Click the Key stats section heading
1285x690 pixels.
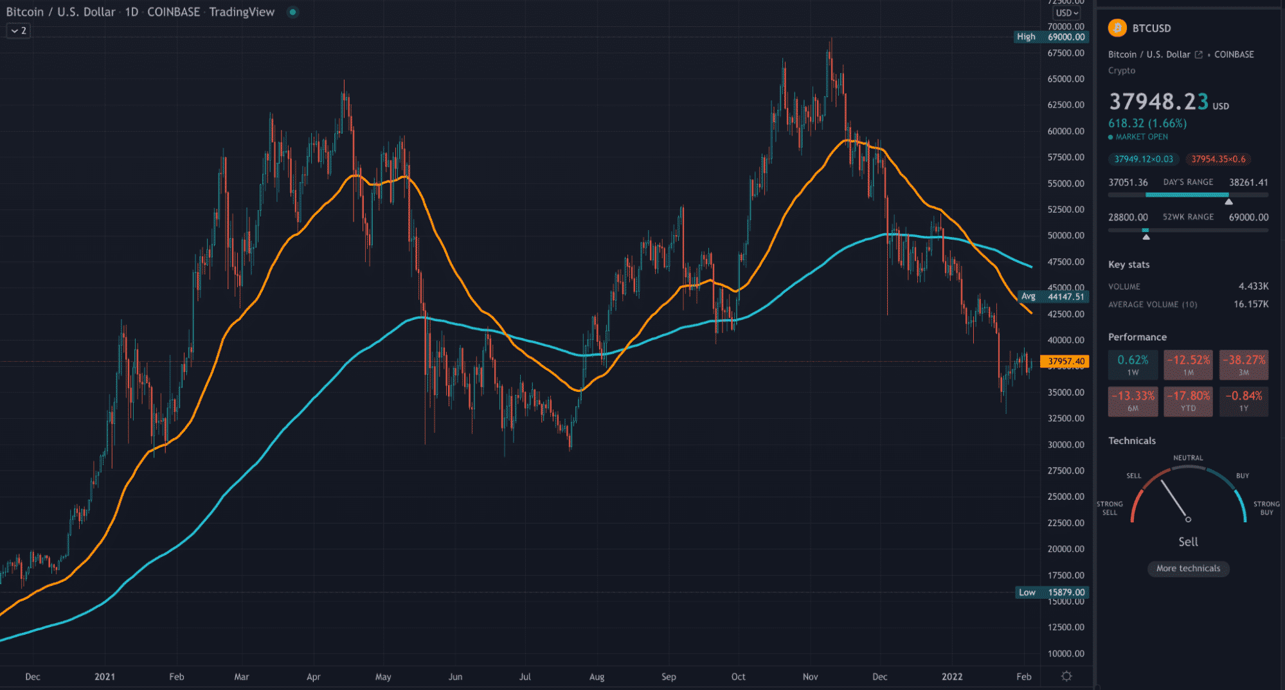coord(1129,264)
